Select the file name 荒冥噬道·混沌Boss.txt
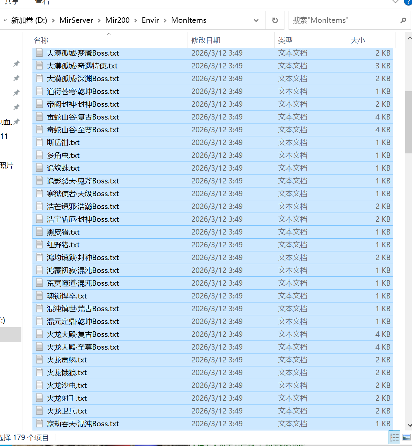Image resolution: width=412 pixels, height=446 pixels. (83, 283)
